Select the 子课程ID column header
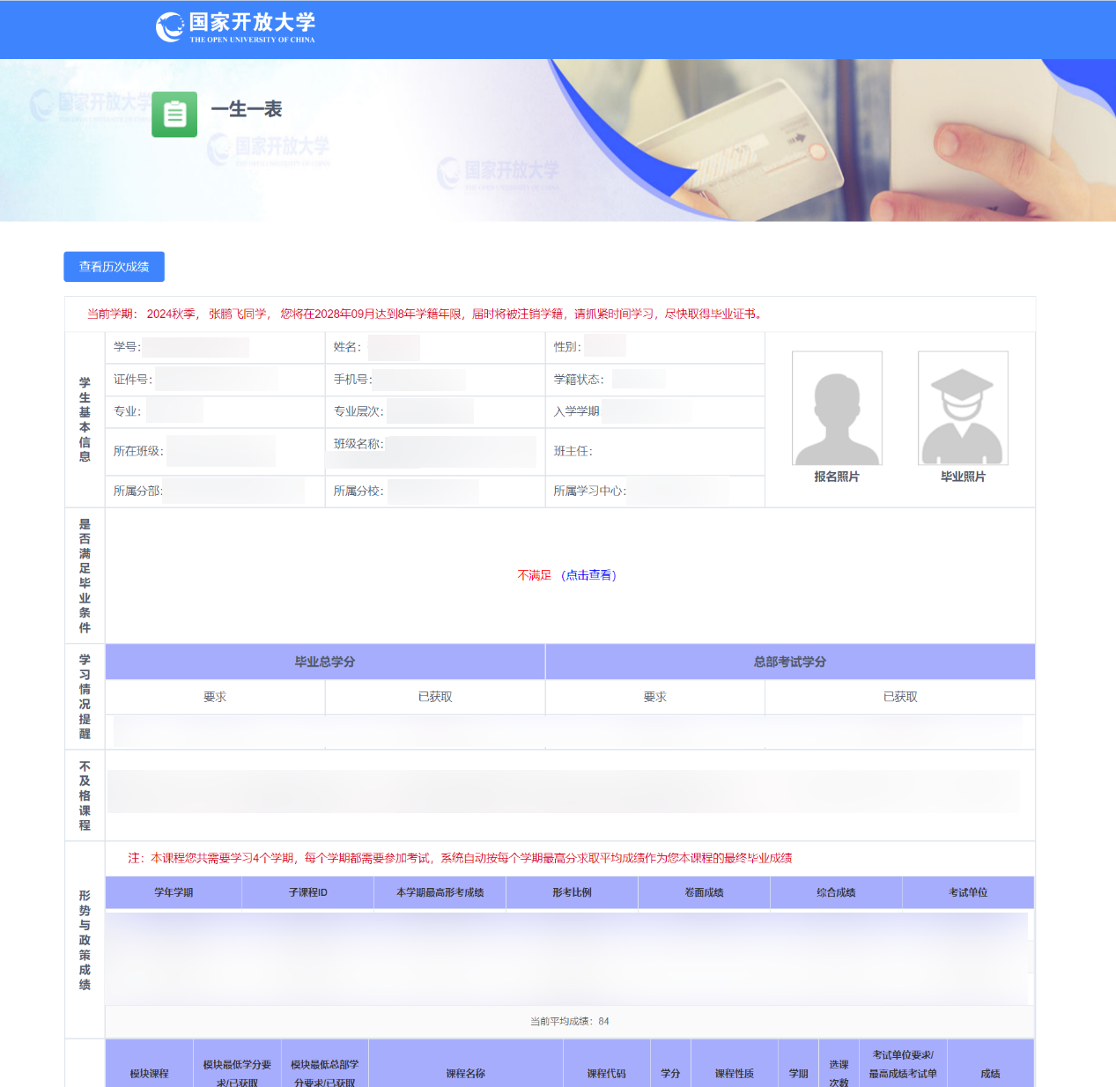Image resolution: width=1116 pixels, height=1087 pixels. 307,892
